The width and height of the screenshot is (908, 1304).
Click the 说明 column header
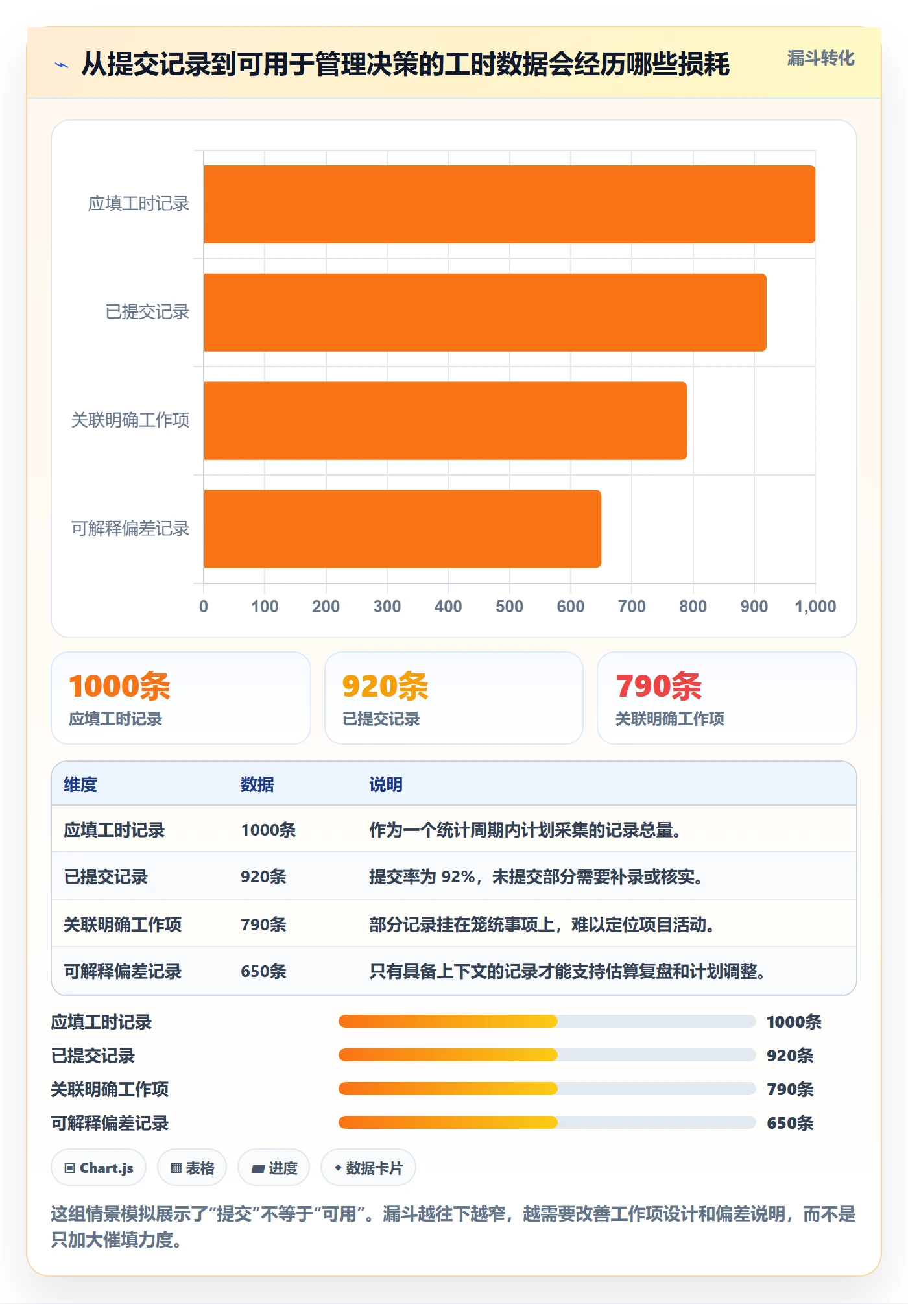pos(386,784)
